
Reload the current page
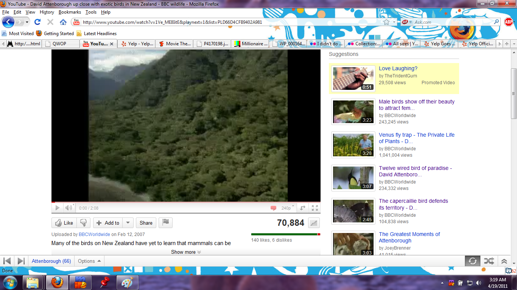37,22
